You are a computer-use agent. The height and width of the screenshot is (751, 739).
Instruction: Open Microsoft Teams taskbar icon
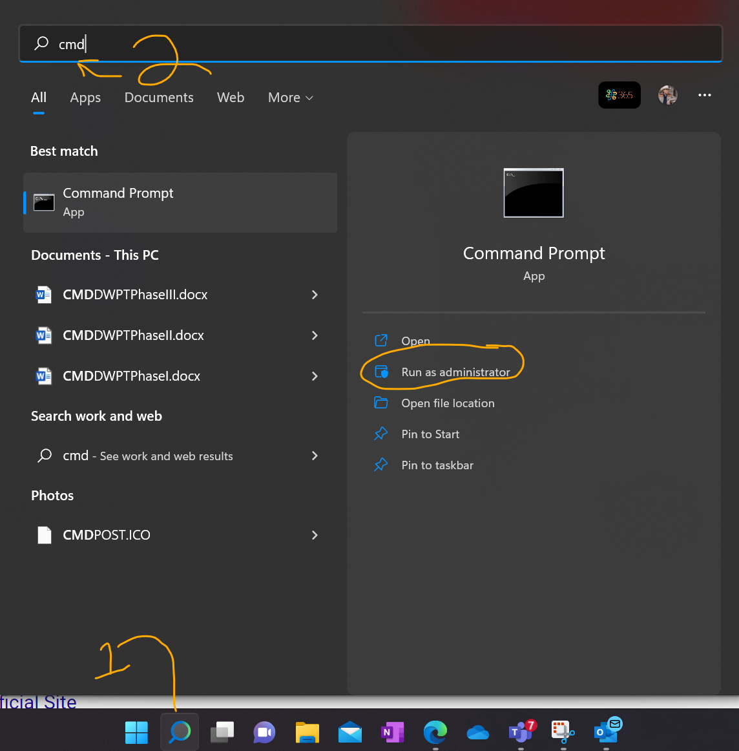pyautogui.click(x=521, y=732)
